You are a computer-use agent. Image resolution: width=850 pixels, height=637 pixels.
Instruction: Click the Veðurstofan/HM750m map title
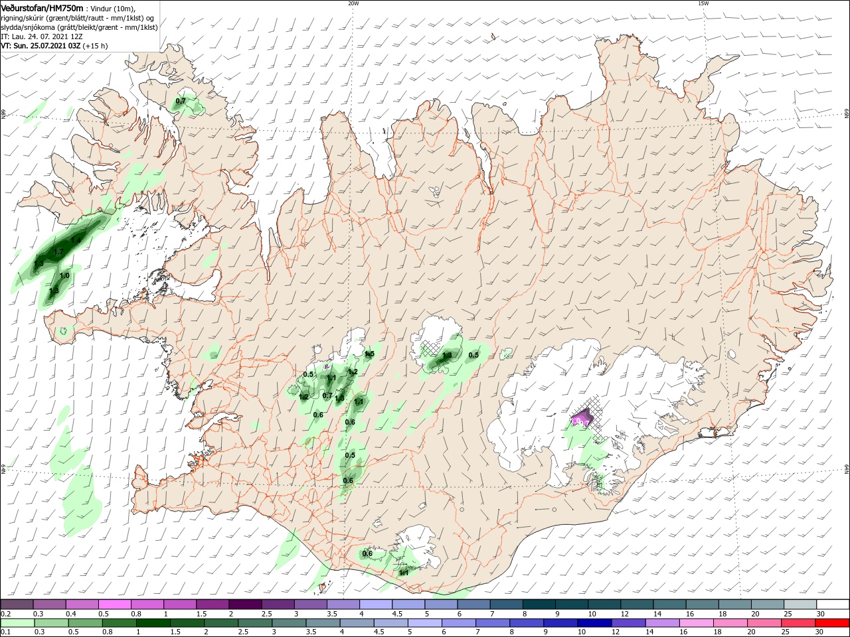(x=42, y=8)
